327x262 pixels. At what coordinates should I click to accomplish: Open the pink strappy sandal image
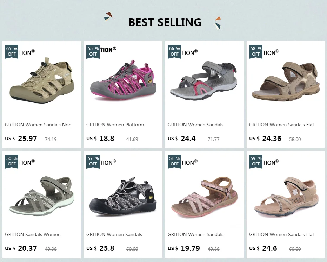point(204,196)
